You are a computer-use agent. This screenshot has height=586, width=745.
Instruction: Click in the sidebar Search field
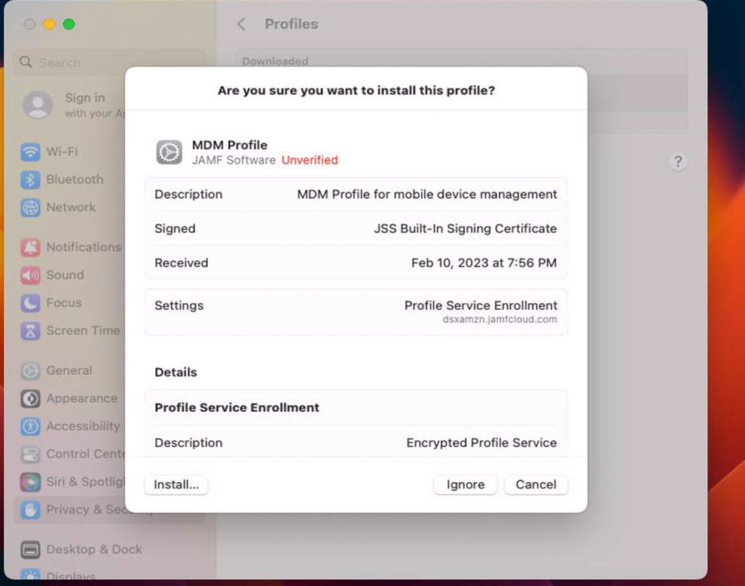point(110,63)
